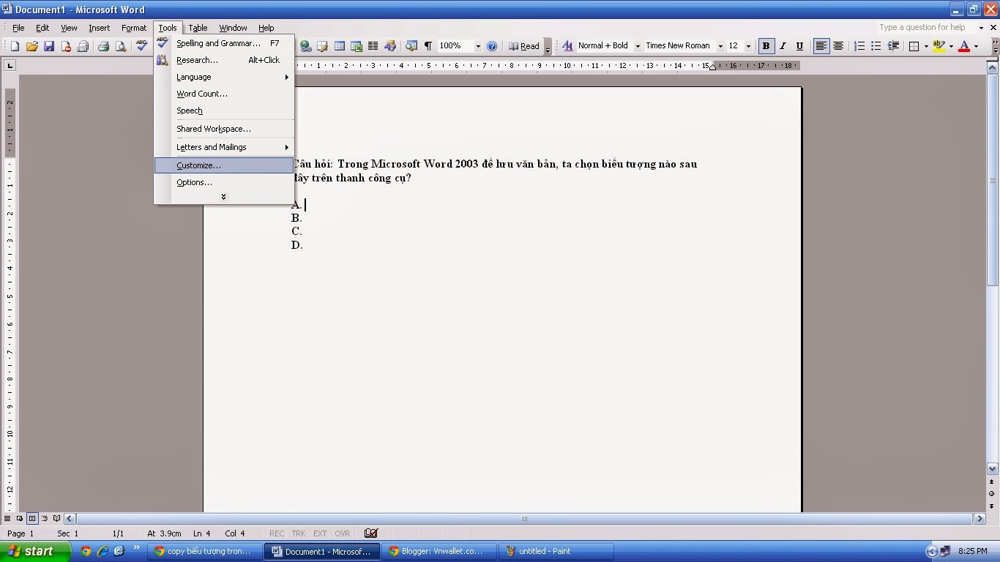Click the Spelling check toolbar icon
This screenshot has height=562, width=1000.
[142, 46]
